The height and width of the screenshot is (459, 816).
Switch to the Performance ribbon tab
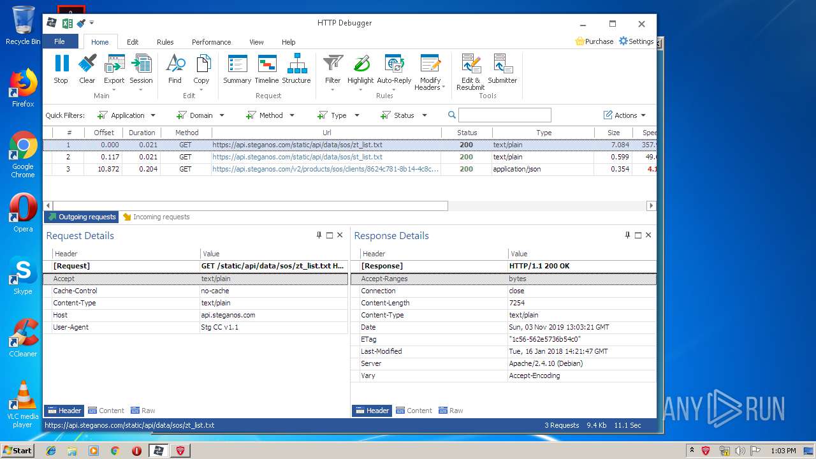point(212,42)
